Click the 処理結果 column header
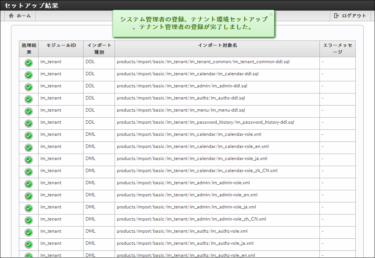Image resolution: width=375 pixels, height=258 pixels. 29,49
